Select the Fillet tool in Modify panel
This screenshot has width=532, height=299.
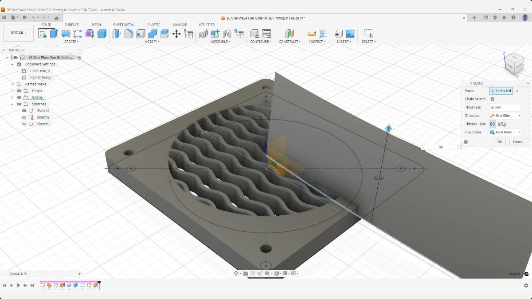point(129,34)
